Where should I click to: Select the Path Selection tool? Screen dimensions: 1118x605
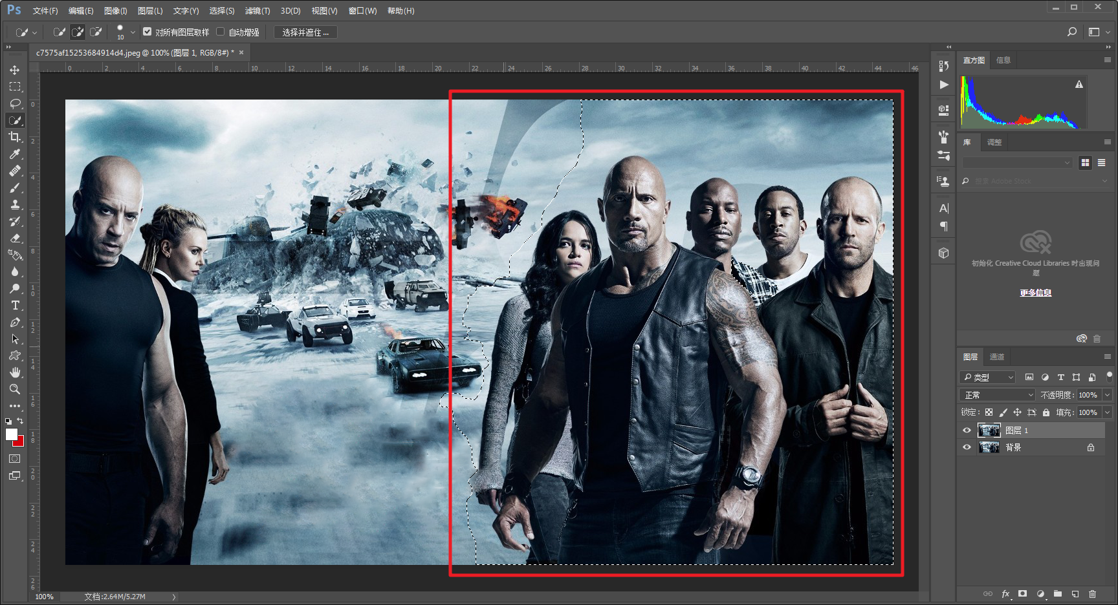pos(15,339)
